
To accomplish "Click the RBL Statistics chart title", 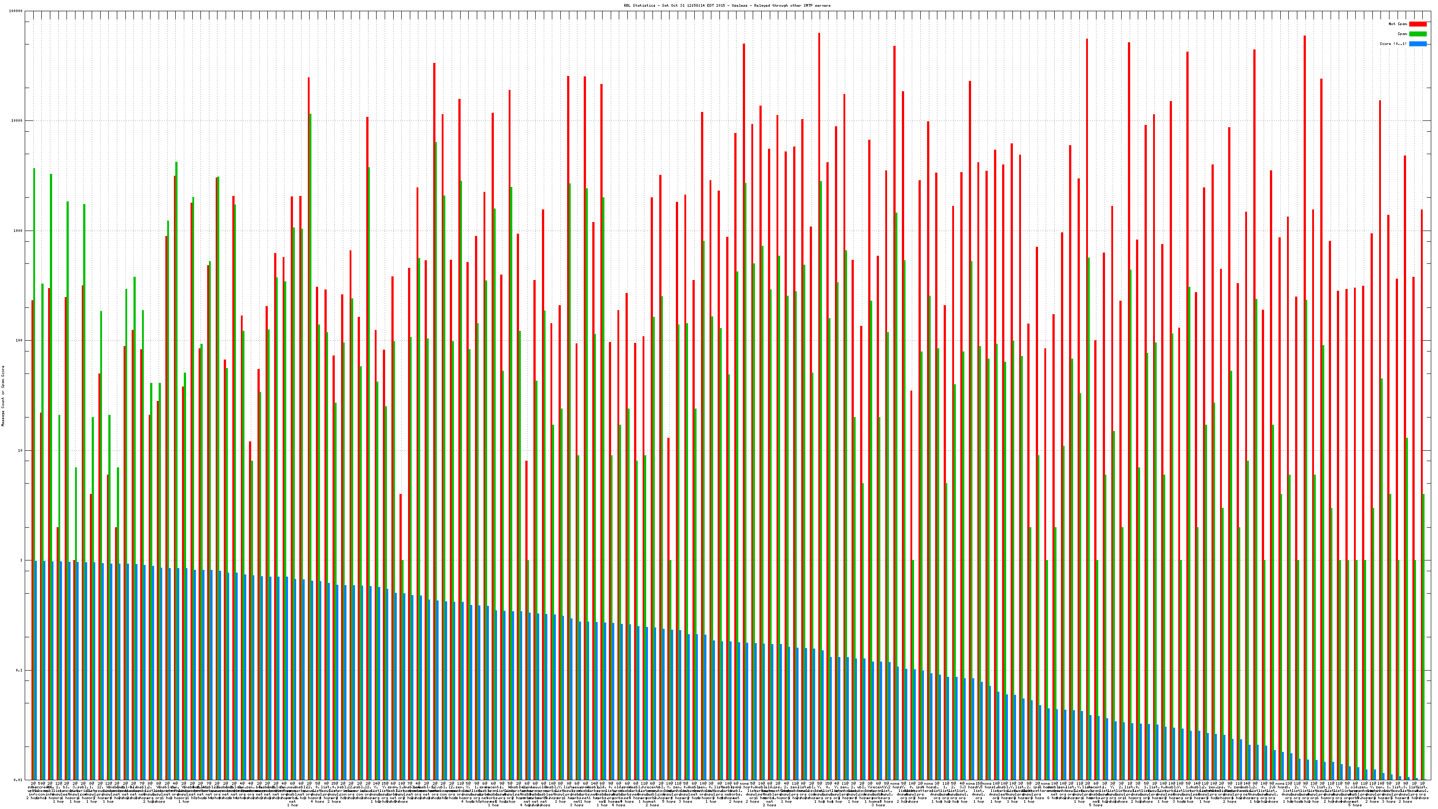I will point(727,5).
